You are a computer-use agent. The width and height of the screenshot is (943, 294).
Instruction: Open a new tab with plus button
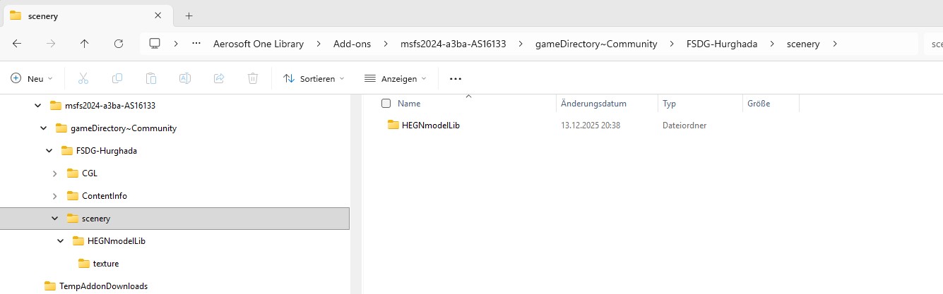tap(189, 16)
